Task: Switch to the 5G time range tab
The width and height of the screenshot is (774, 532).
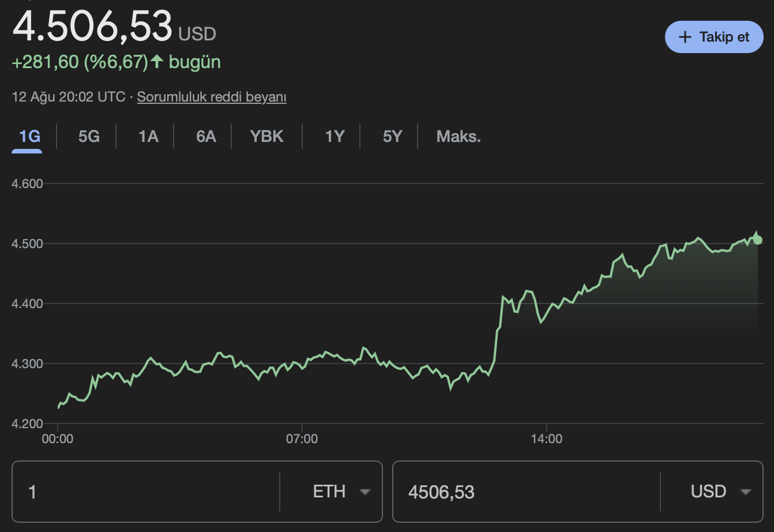Action: (89, 136)
